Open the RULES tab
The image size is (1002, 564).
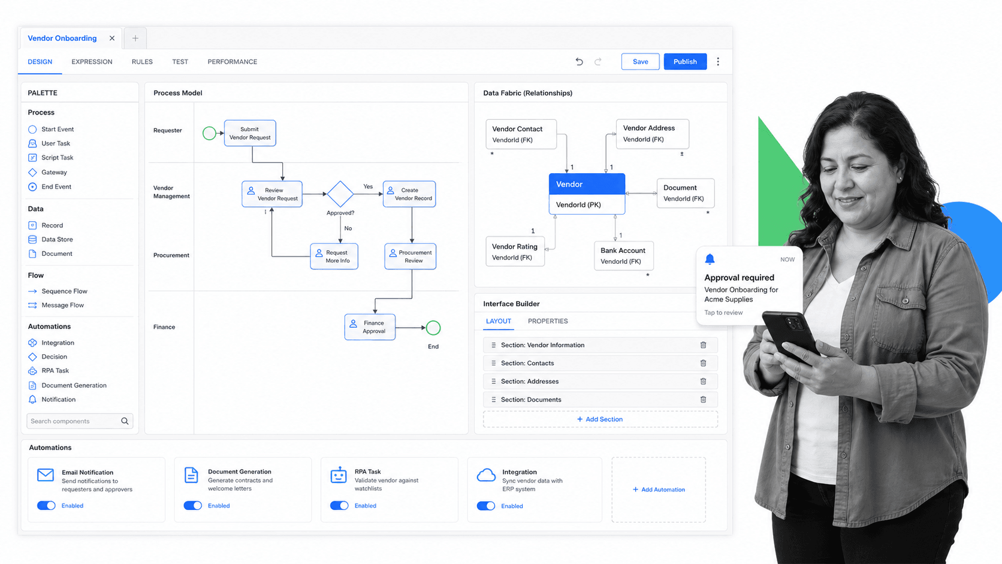pos(142,62)
